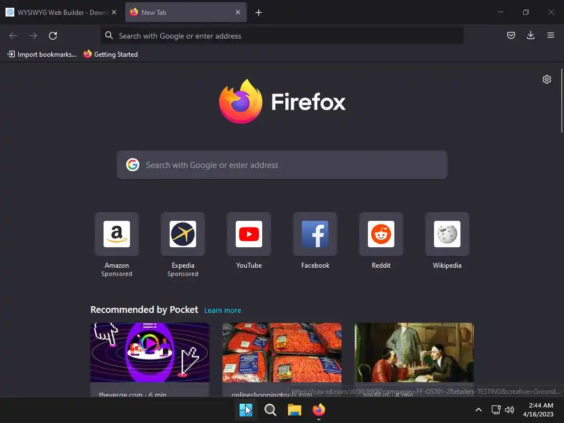Reload the current page
Screen dimensions: 564x423
pos(53,36)
